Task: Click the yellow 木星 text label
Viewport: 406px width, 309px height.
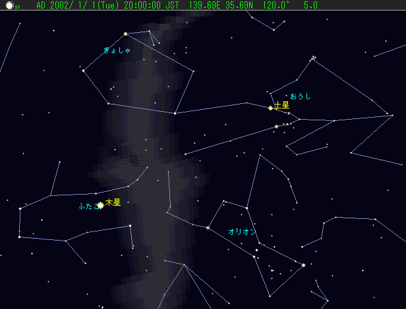Action: (x=113, y=202)
